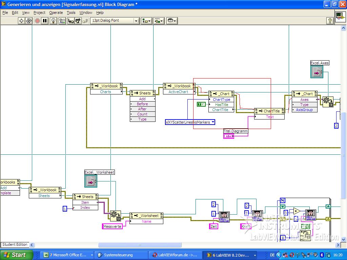
Task: Toggle Retain Wire Values button
Action: pos(62,21)
